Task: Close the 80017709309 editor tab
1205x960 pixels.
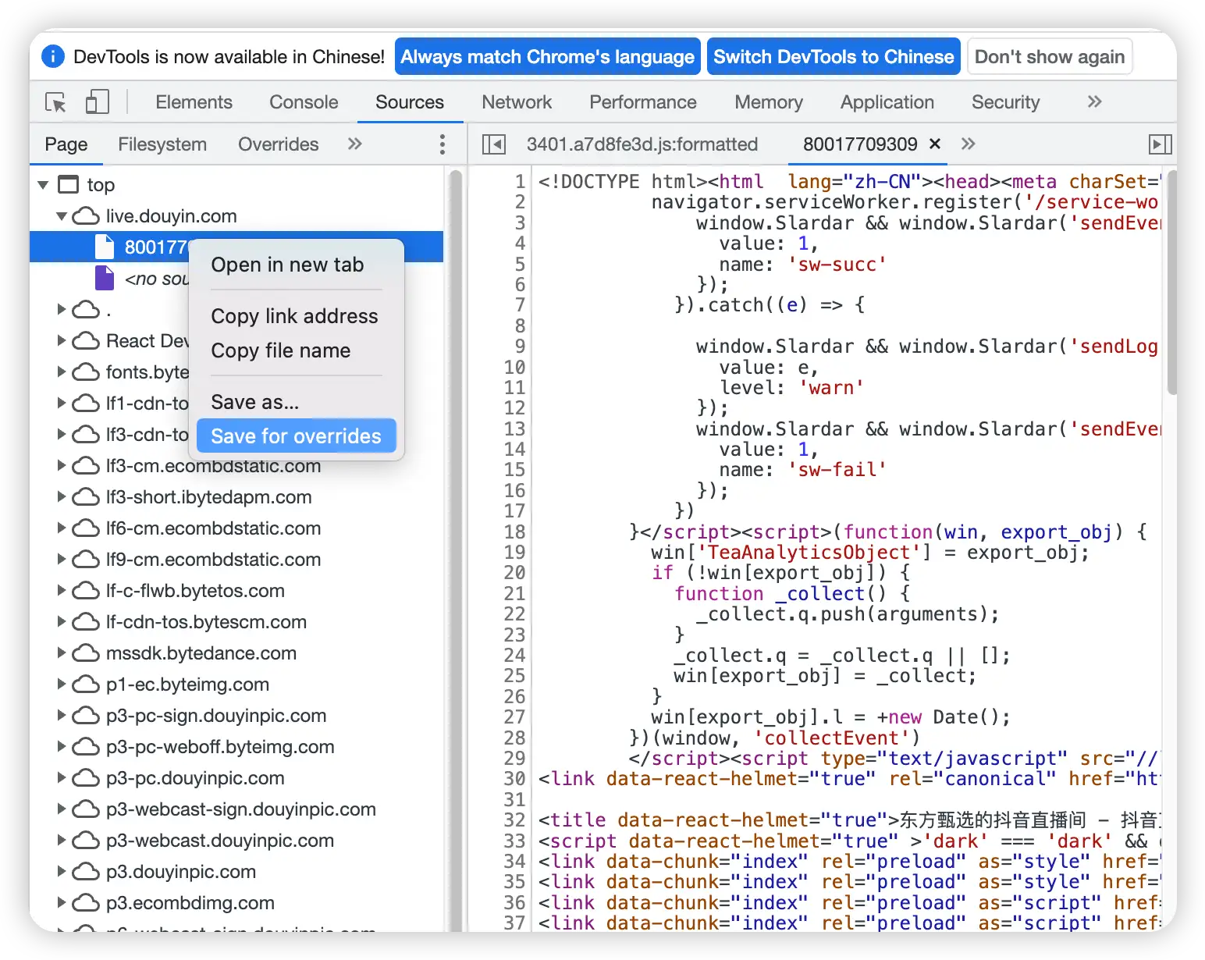Action: pos(935,144)
